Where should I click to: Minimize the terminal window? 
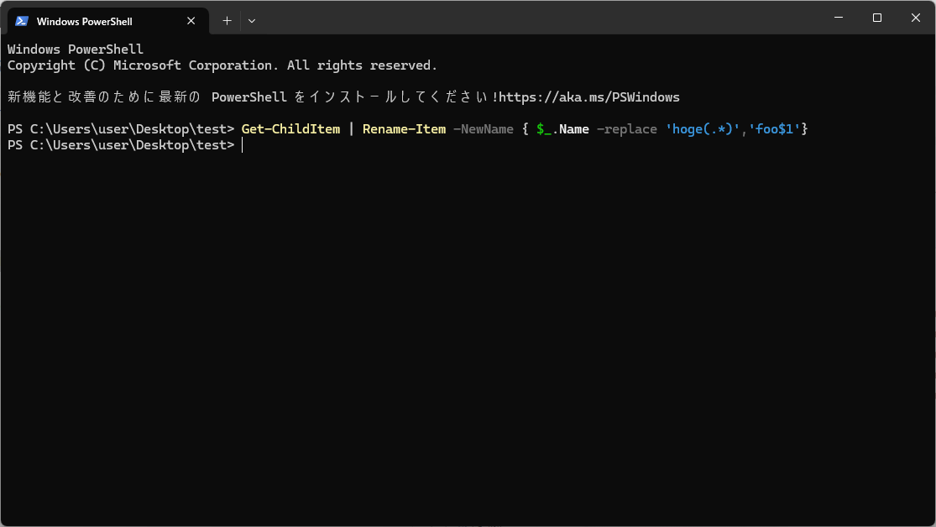pos(838,17)
